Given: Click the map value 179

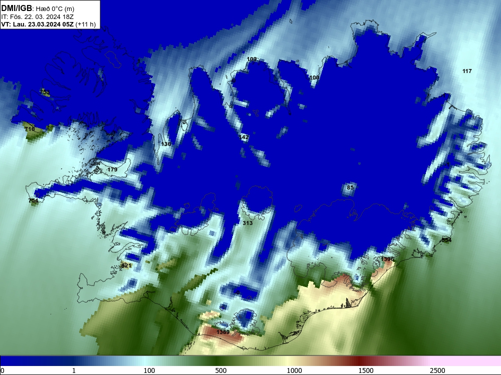Looking at the screenshot, I should point(112,169).
